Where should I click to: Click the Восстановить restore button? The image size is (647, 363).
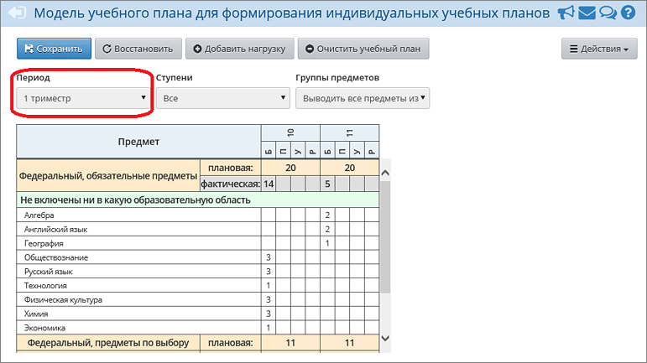[x=138, y=49]
